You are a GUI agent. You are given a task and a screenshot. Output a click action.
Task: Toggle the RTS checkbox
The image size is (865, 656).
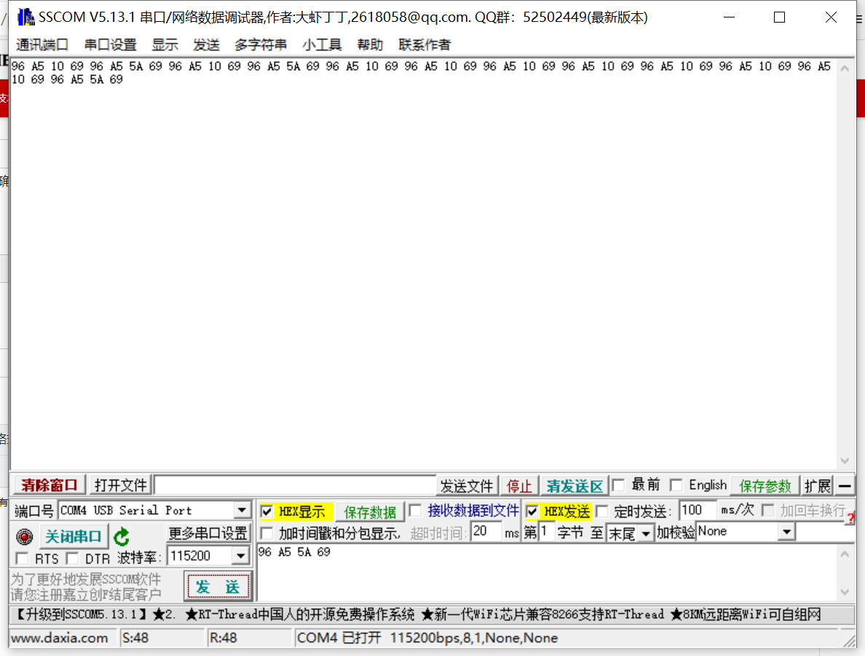(x=22, y=558)
